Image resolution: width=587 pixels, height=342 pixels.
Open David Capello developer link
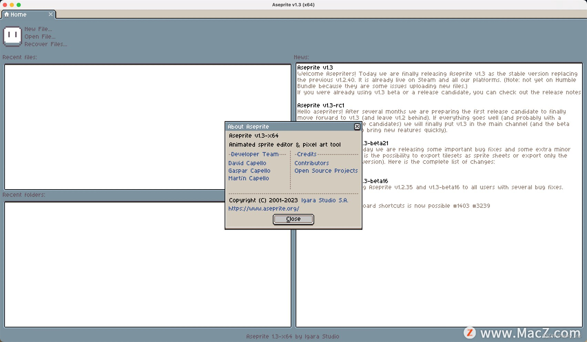(247, 163)
